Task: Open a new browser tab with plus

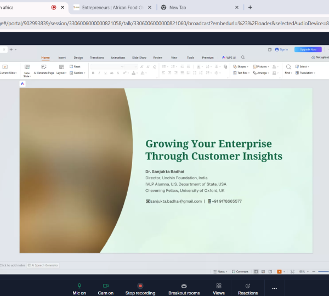Action: tap(250, 8)
